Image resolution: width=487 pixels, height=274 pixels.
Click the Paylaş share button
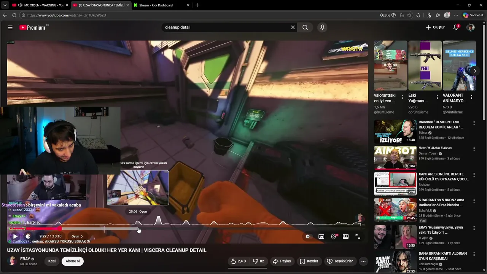click(x=282, y=261)
